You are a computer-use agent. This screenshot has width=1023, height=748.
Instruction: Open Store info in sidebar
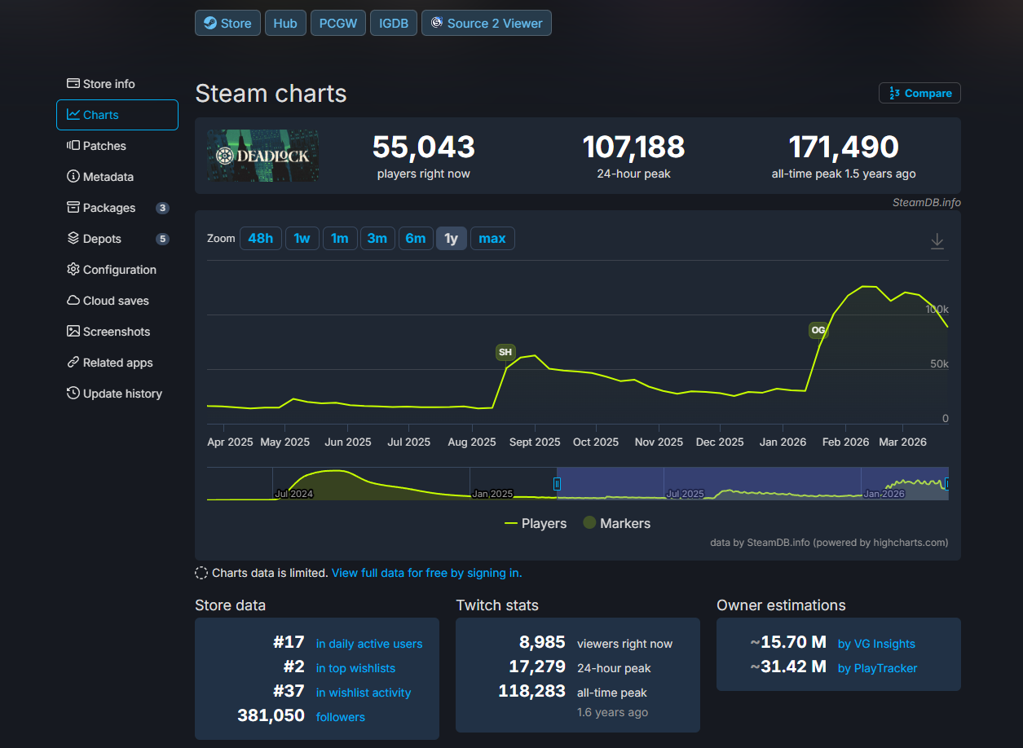click(x=117, y=84)
